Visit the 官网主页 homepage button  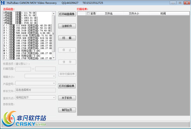tap(67, 110)
